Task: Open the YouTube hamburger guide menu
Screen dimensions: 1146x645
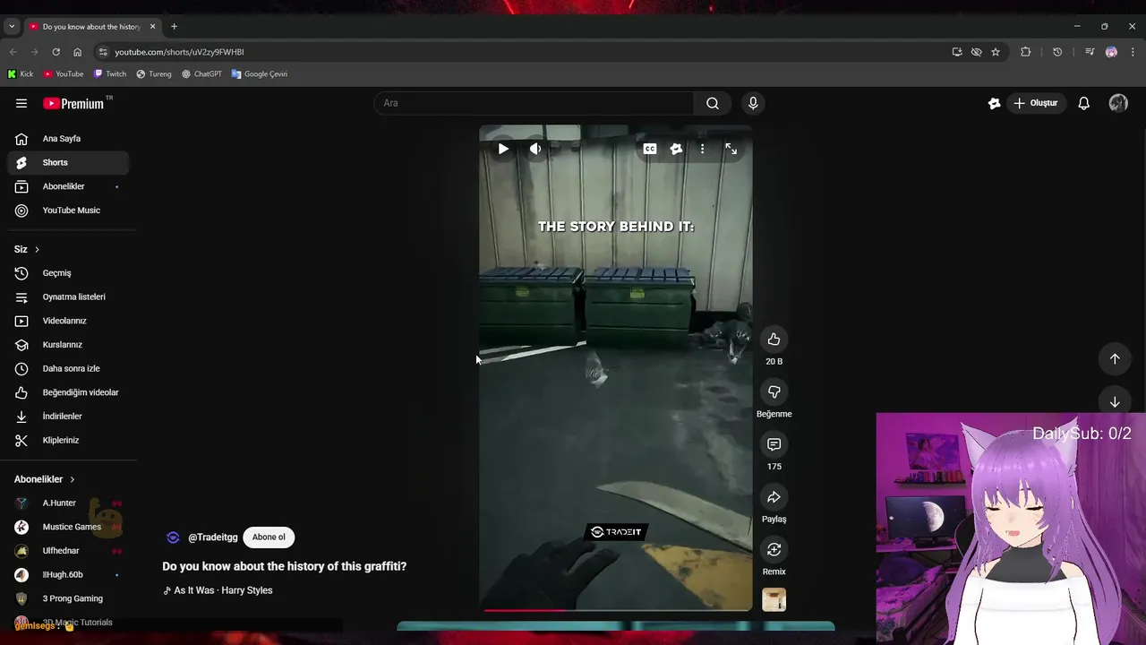Action: coord(21,103)
